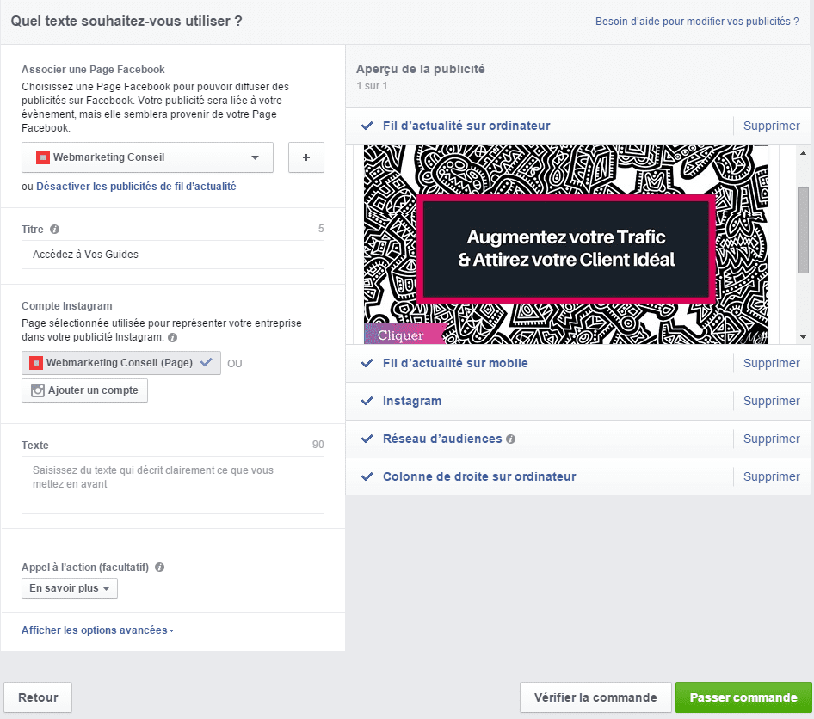The width and height of the screenshot is (814, 719).
Task: Click the preview scrollbar down arrow
Action: 803,336
